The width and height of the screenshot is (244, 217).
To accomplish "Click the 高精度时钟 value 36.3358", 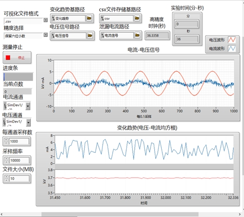I will [x=157, y=36].
